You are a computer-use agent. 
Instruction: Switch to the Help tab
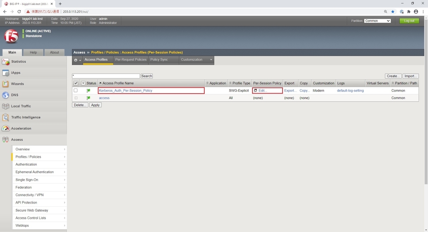coord(33,52)
